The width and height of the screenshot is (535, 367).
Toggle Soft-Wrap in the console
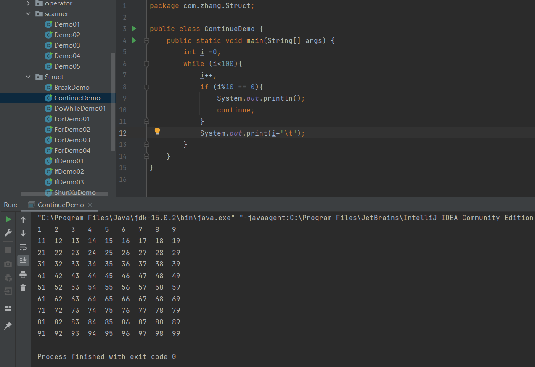pyautogui.click(x=23, y=247)
